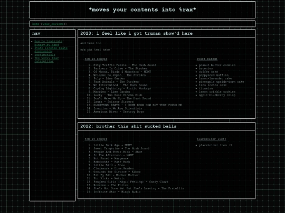Go to the home breadcrumb link
The height and width of the screenshot is (213, 285).
point(35,24)
